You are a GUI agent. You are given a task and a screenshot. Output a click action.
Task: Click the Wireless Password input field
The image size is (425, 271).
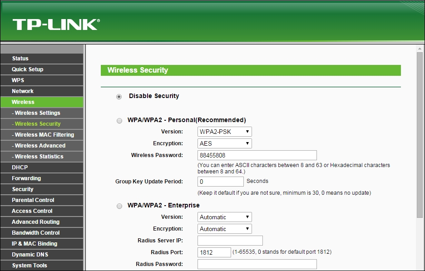[257, 155]
